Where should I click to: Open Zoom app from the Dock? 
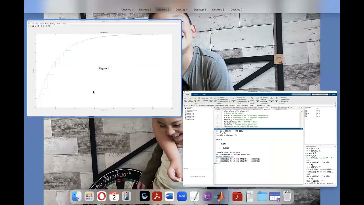pyautogui.click(x=182, y=196)
